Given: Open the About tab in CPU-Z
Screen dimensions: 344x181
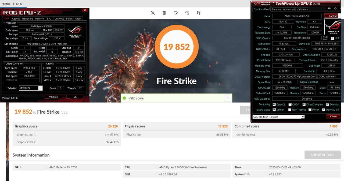Looking at the screenshot, I should (78, 19).
